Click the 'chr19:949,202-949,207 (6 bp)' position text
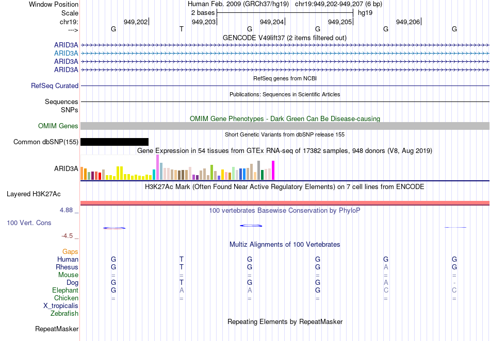Image resolution: width=490 pixels, height=341 pixels. [338, 4]
